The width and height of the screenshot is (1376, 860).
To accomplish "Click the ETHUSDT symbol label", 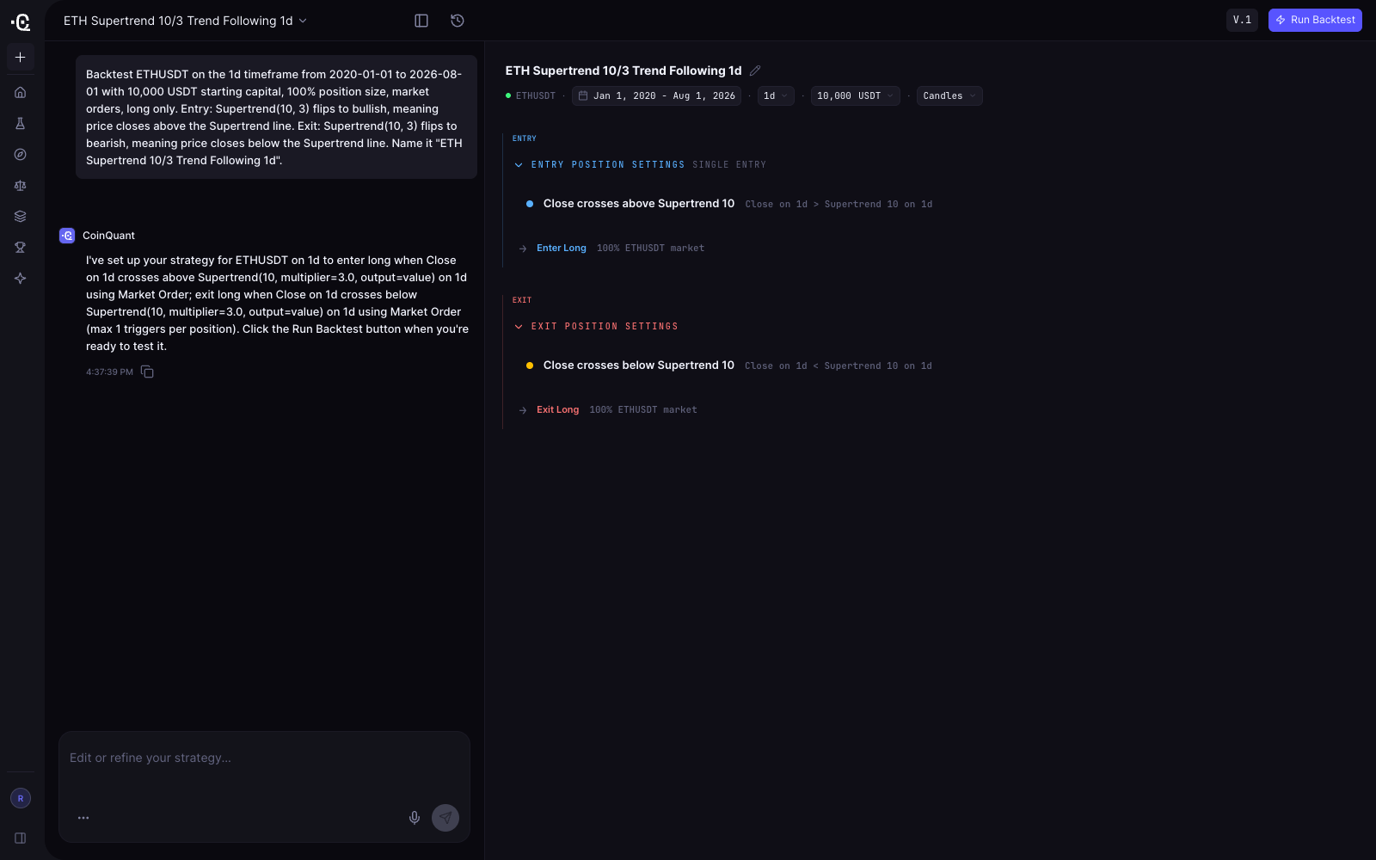I will pos(536,96).
